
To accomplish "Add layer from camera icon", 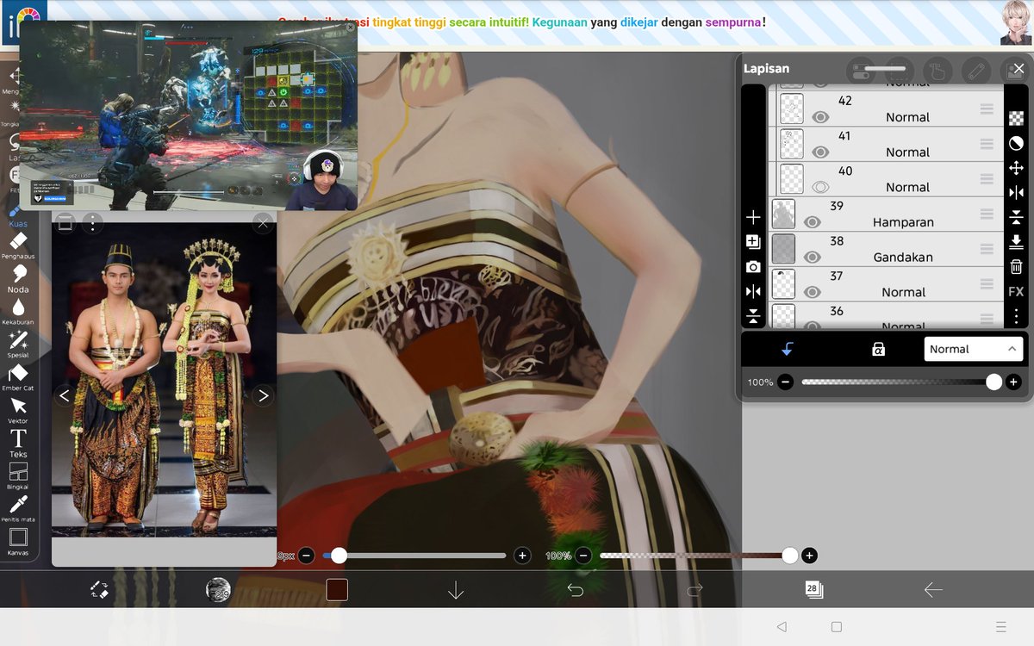I will (753, 267).
